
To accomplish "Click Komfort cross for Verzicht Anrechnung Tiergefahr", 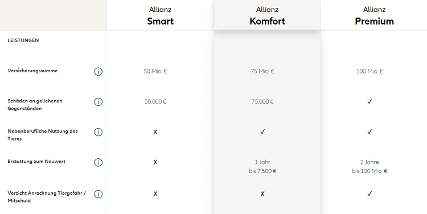I will coord(262,194).
